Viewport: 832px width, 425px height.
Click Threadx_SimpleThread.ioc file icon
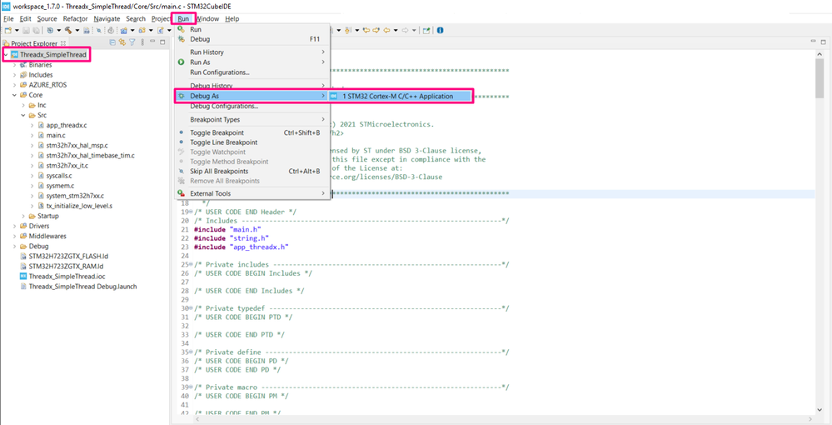point(22,276)
